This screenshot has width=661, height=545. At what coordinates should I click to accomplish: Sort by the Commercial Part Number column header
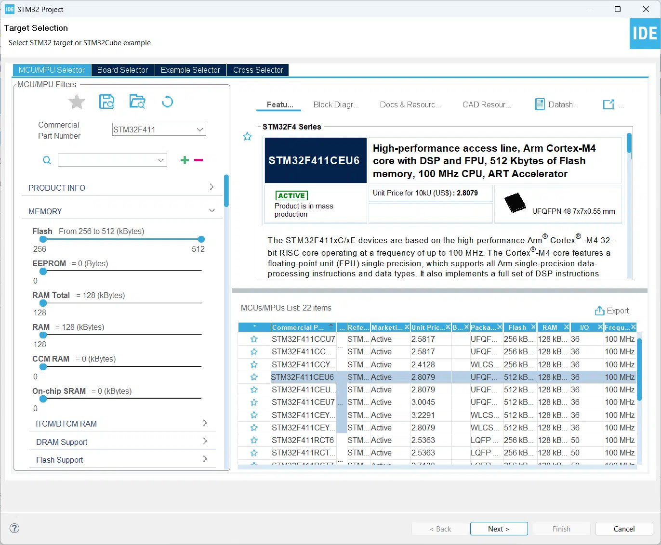[304, 327]
